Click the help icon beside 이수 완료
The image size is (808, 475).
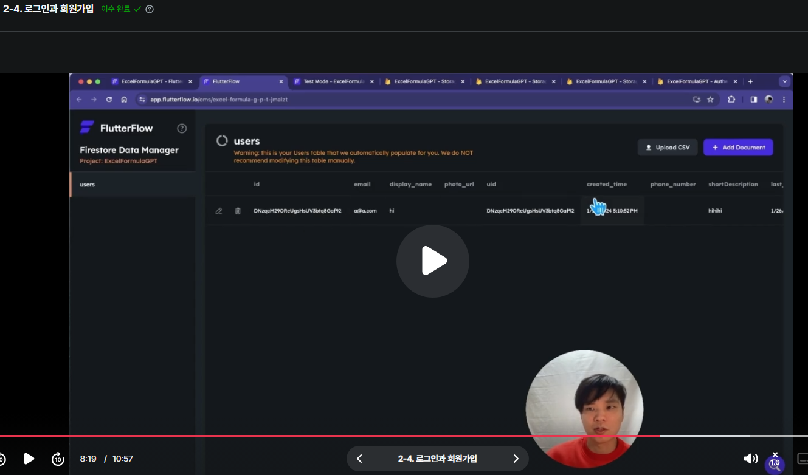point(150,9)
